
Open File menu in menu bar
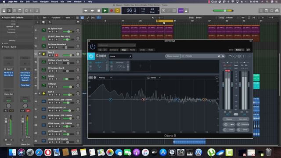(x=22, y=2)
